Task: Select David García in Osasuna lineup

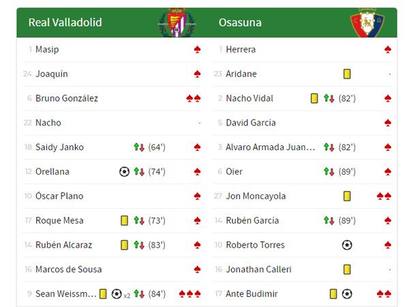Action: pos(251,123)
